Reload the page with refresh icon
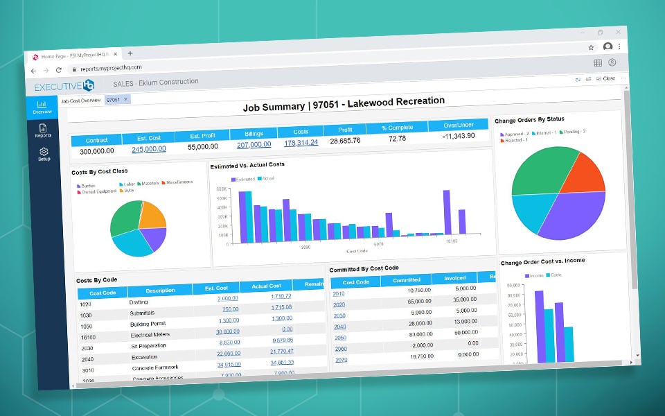Screen dimensions: 665x416 tap(58, 69)
